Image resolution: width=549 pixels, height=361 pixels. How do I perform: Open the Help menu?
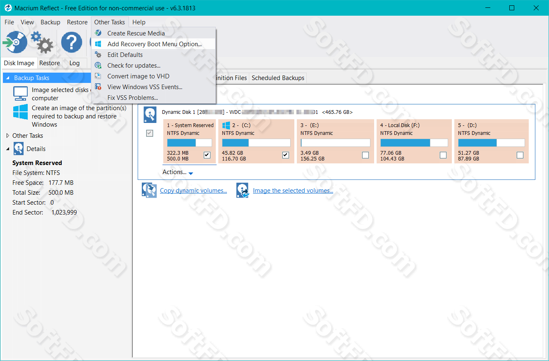pos(139,22)
